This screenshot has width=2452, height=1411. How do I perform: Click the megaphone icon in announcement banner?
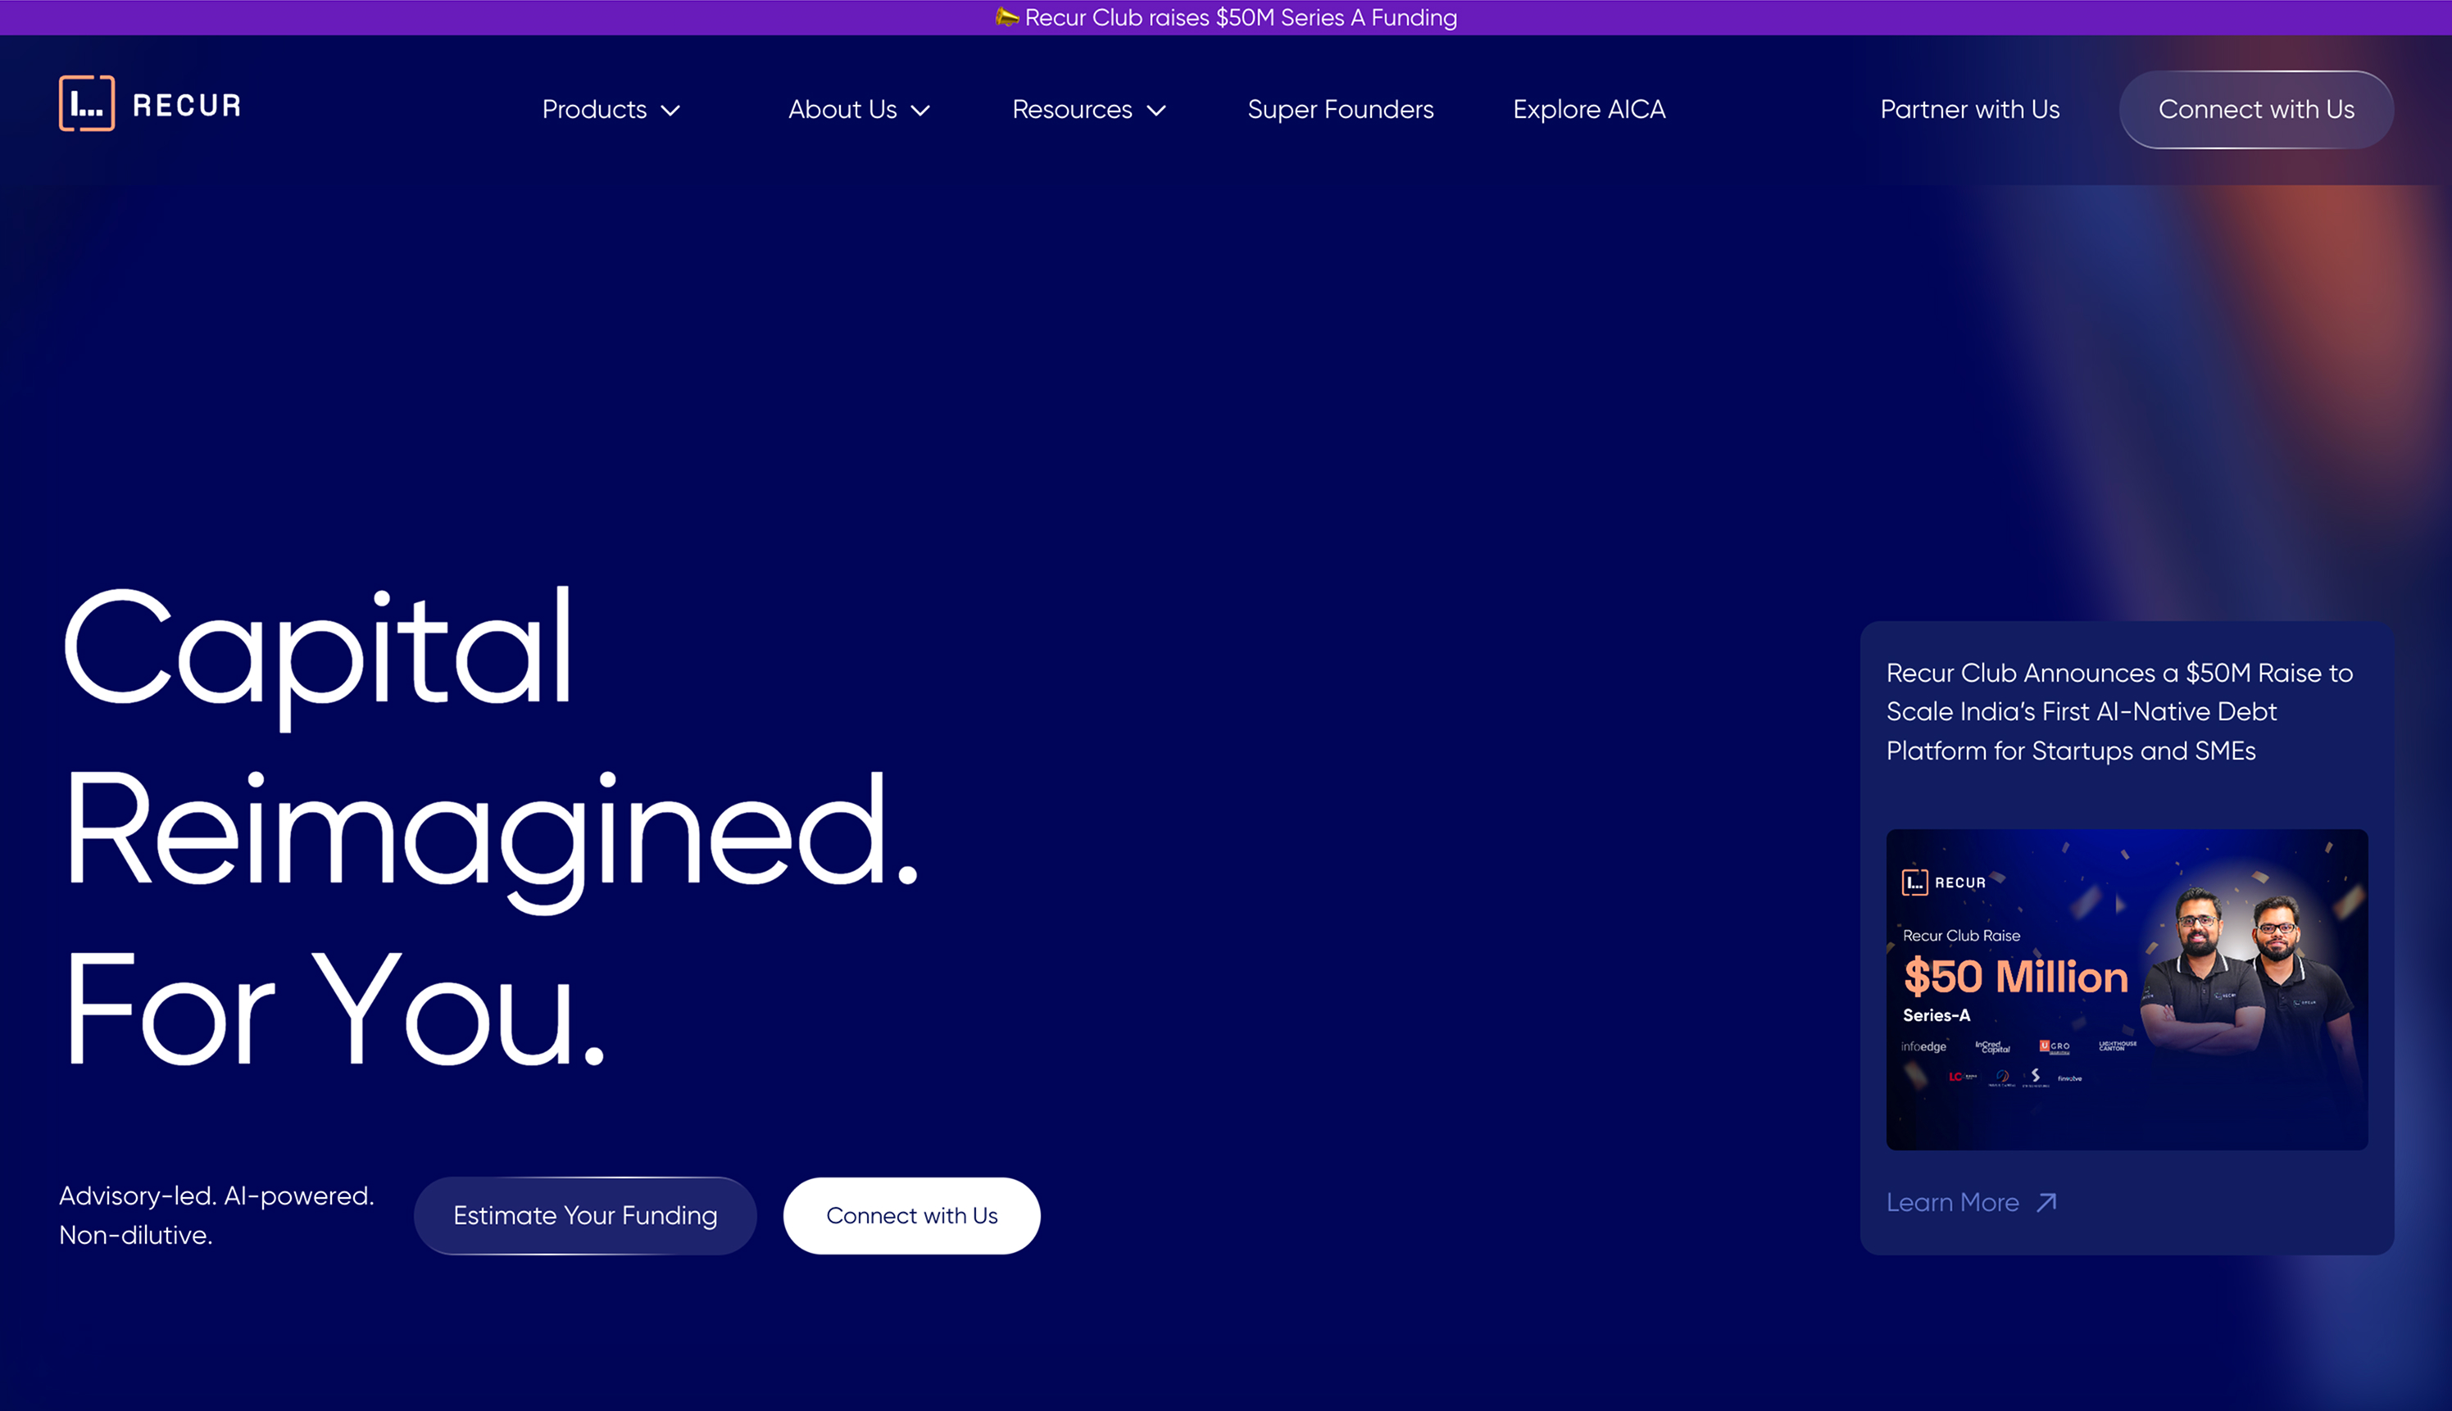coord(1006,17)
